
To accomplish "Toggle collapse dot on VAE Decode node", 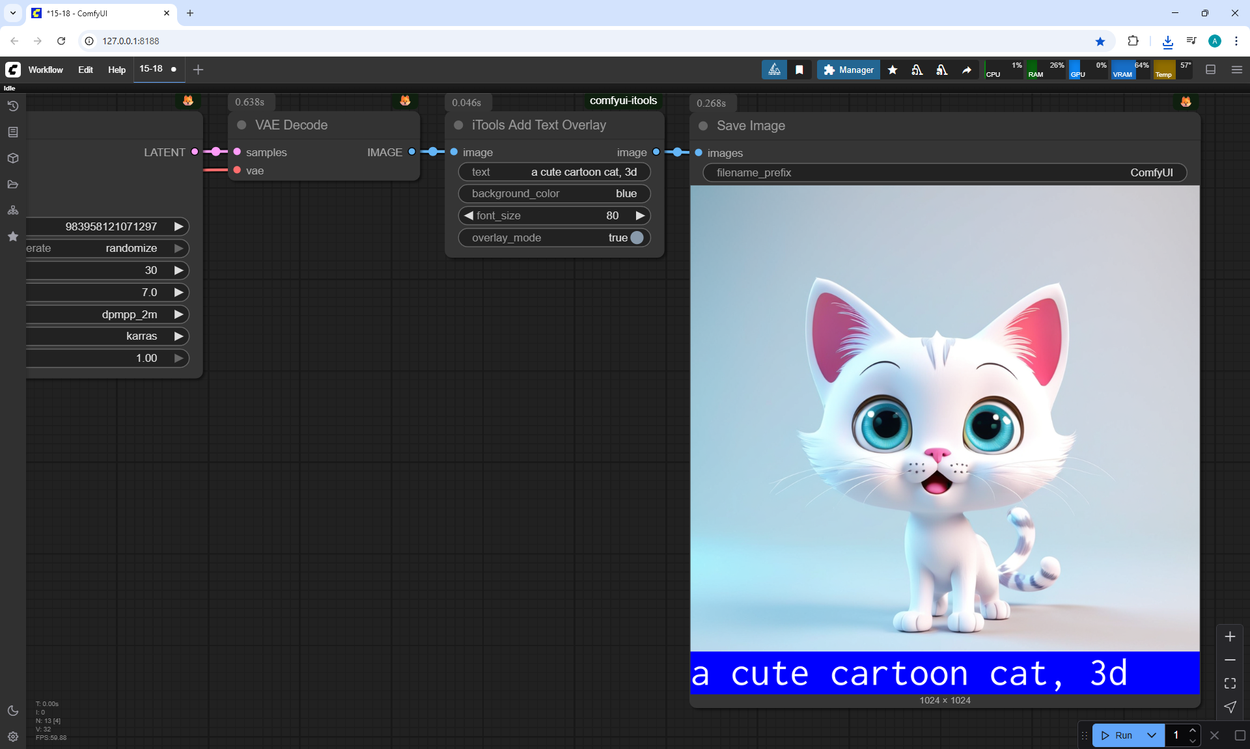I will (242, 125).
